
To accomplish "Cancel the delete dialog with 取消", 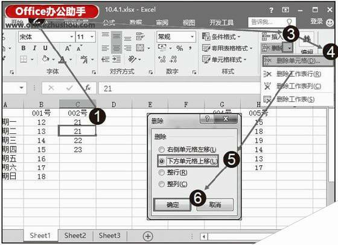I will pyautogui.click(x=215, y=205).
